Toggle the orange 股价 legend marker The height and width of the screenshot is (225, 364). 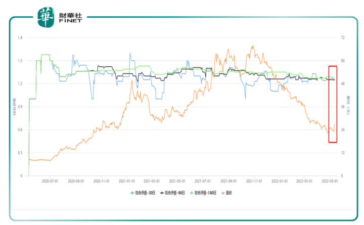[222, 193]
